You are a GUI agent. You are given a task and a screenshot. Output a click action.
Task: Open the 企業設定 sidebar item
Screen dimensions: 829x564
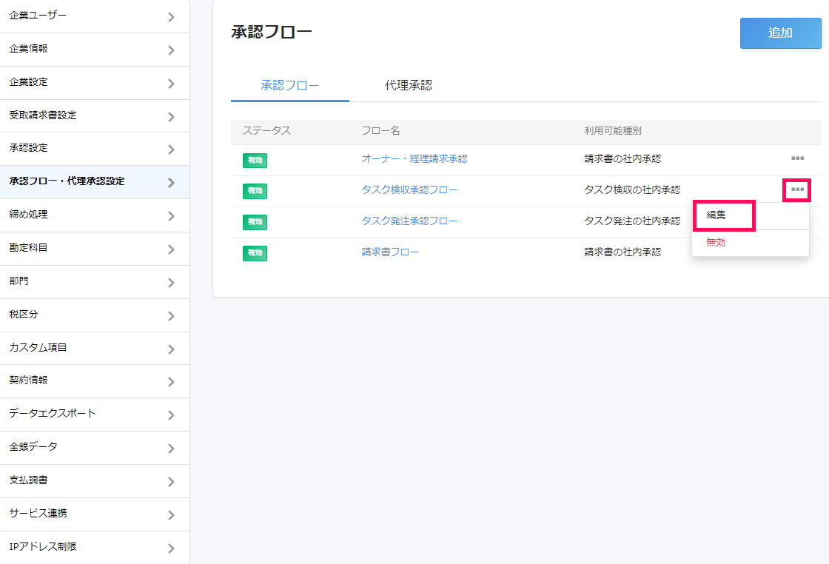[95, 83]
